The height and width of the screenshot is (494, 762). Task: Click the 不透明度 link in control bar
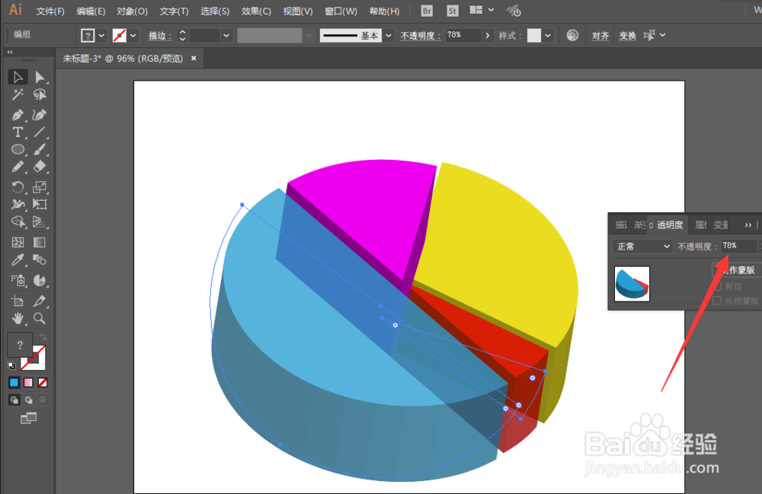(x=419, y=36)
